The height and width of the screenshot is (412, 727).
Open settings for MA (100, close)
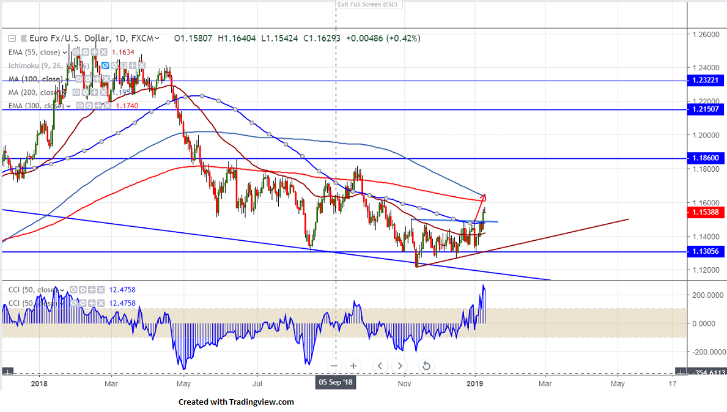(x=88, y=79)
